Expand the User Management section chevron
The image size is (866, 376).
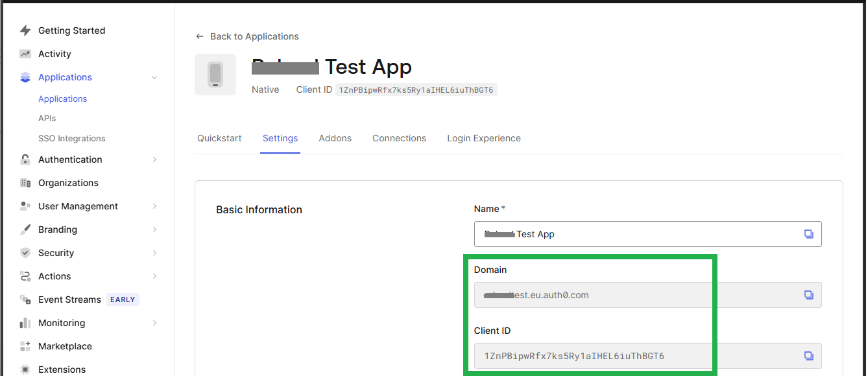point(154,206)
